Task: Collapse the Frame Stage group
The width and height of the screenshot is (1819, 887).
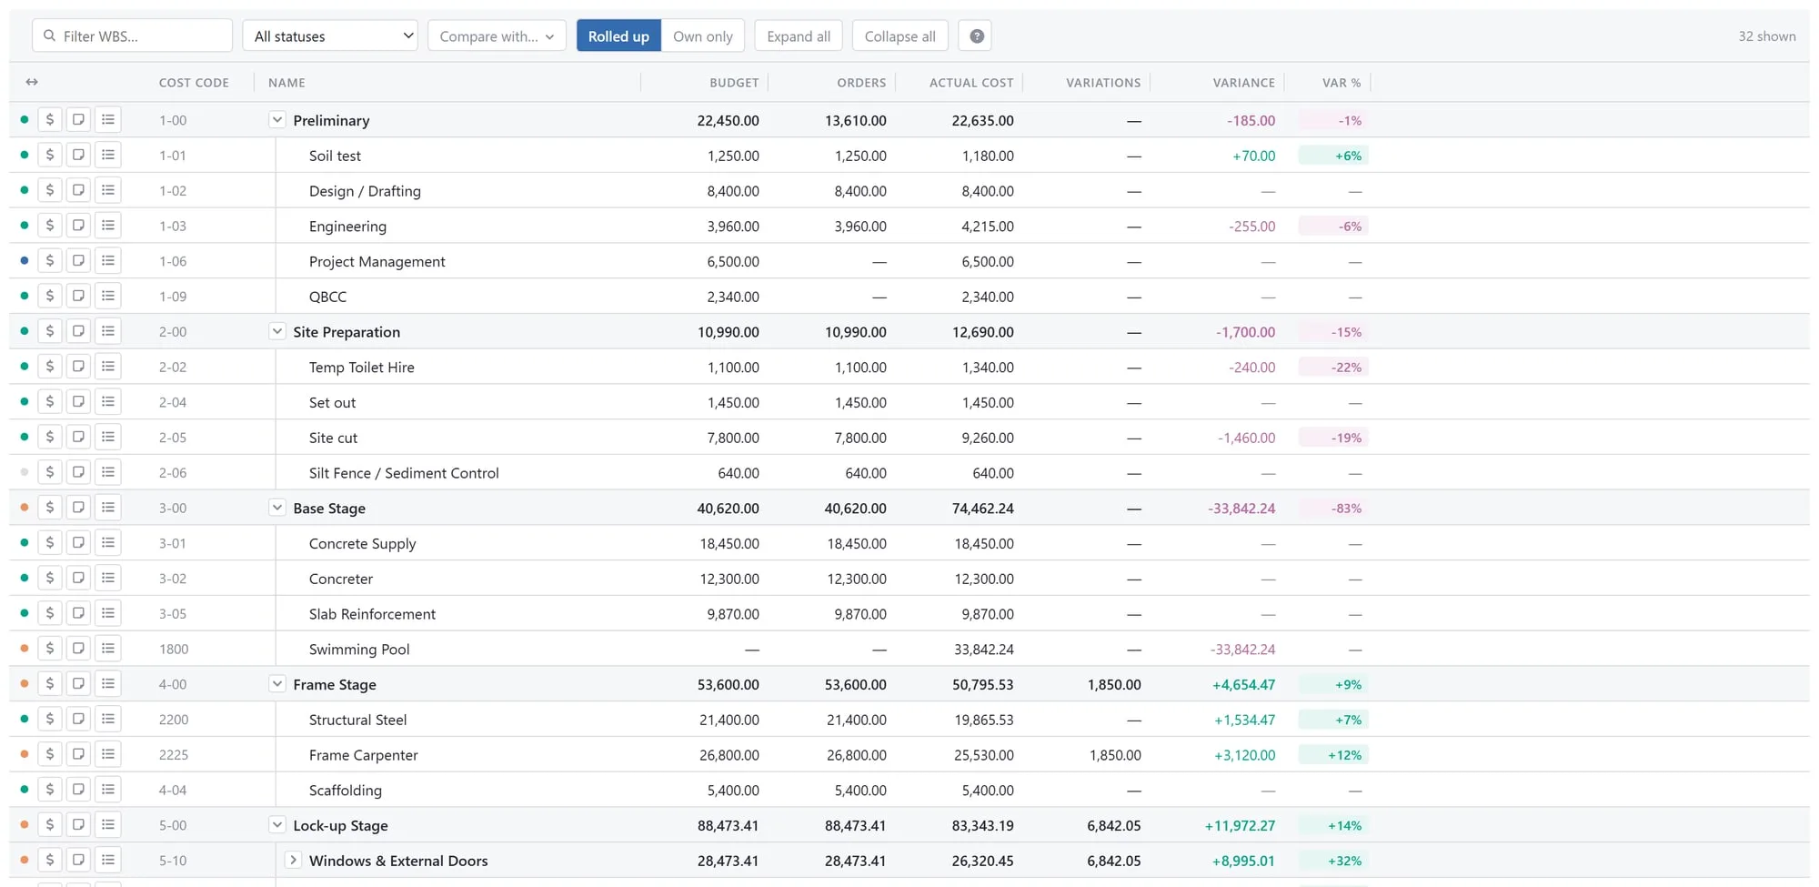Action: point(277,684)
